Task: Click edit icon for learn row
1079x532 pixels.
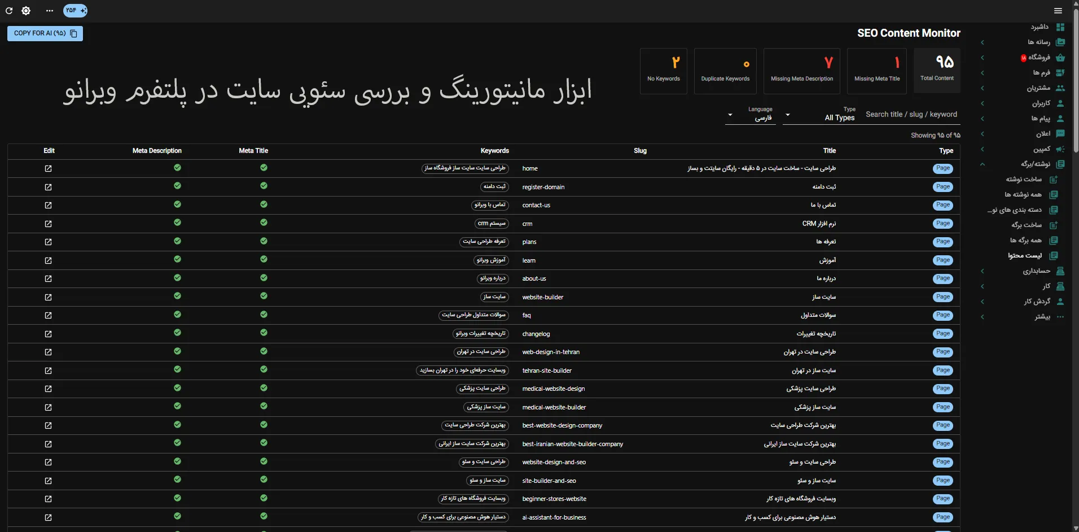Action: 48,260
